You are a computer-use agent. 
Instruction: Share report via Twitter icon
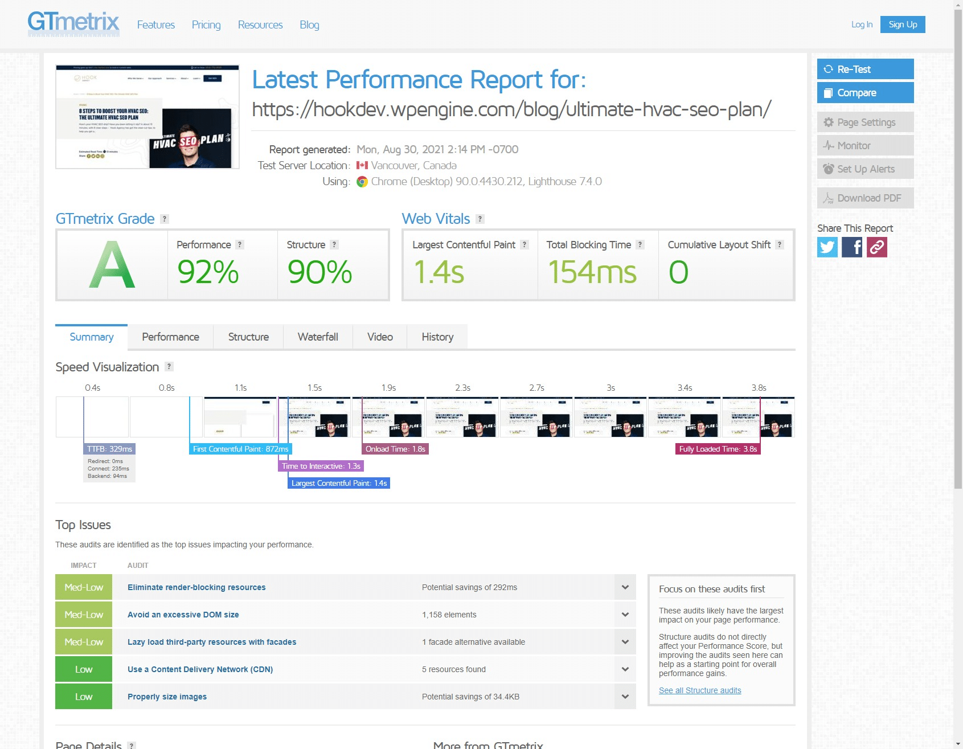click(827, 247)
